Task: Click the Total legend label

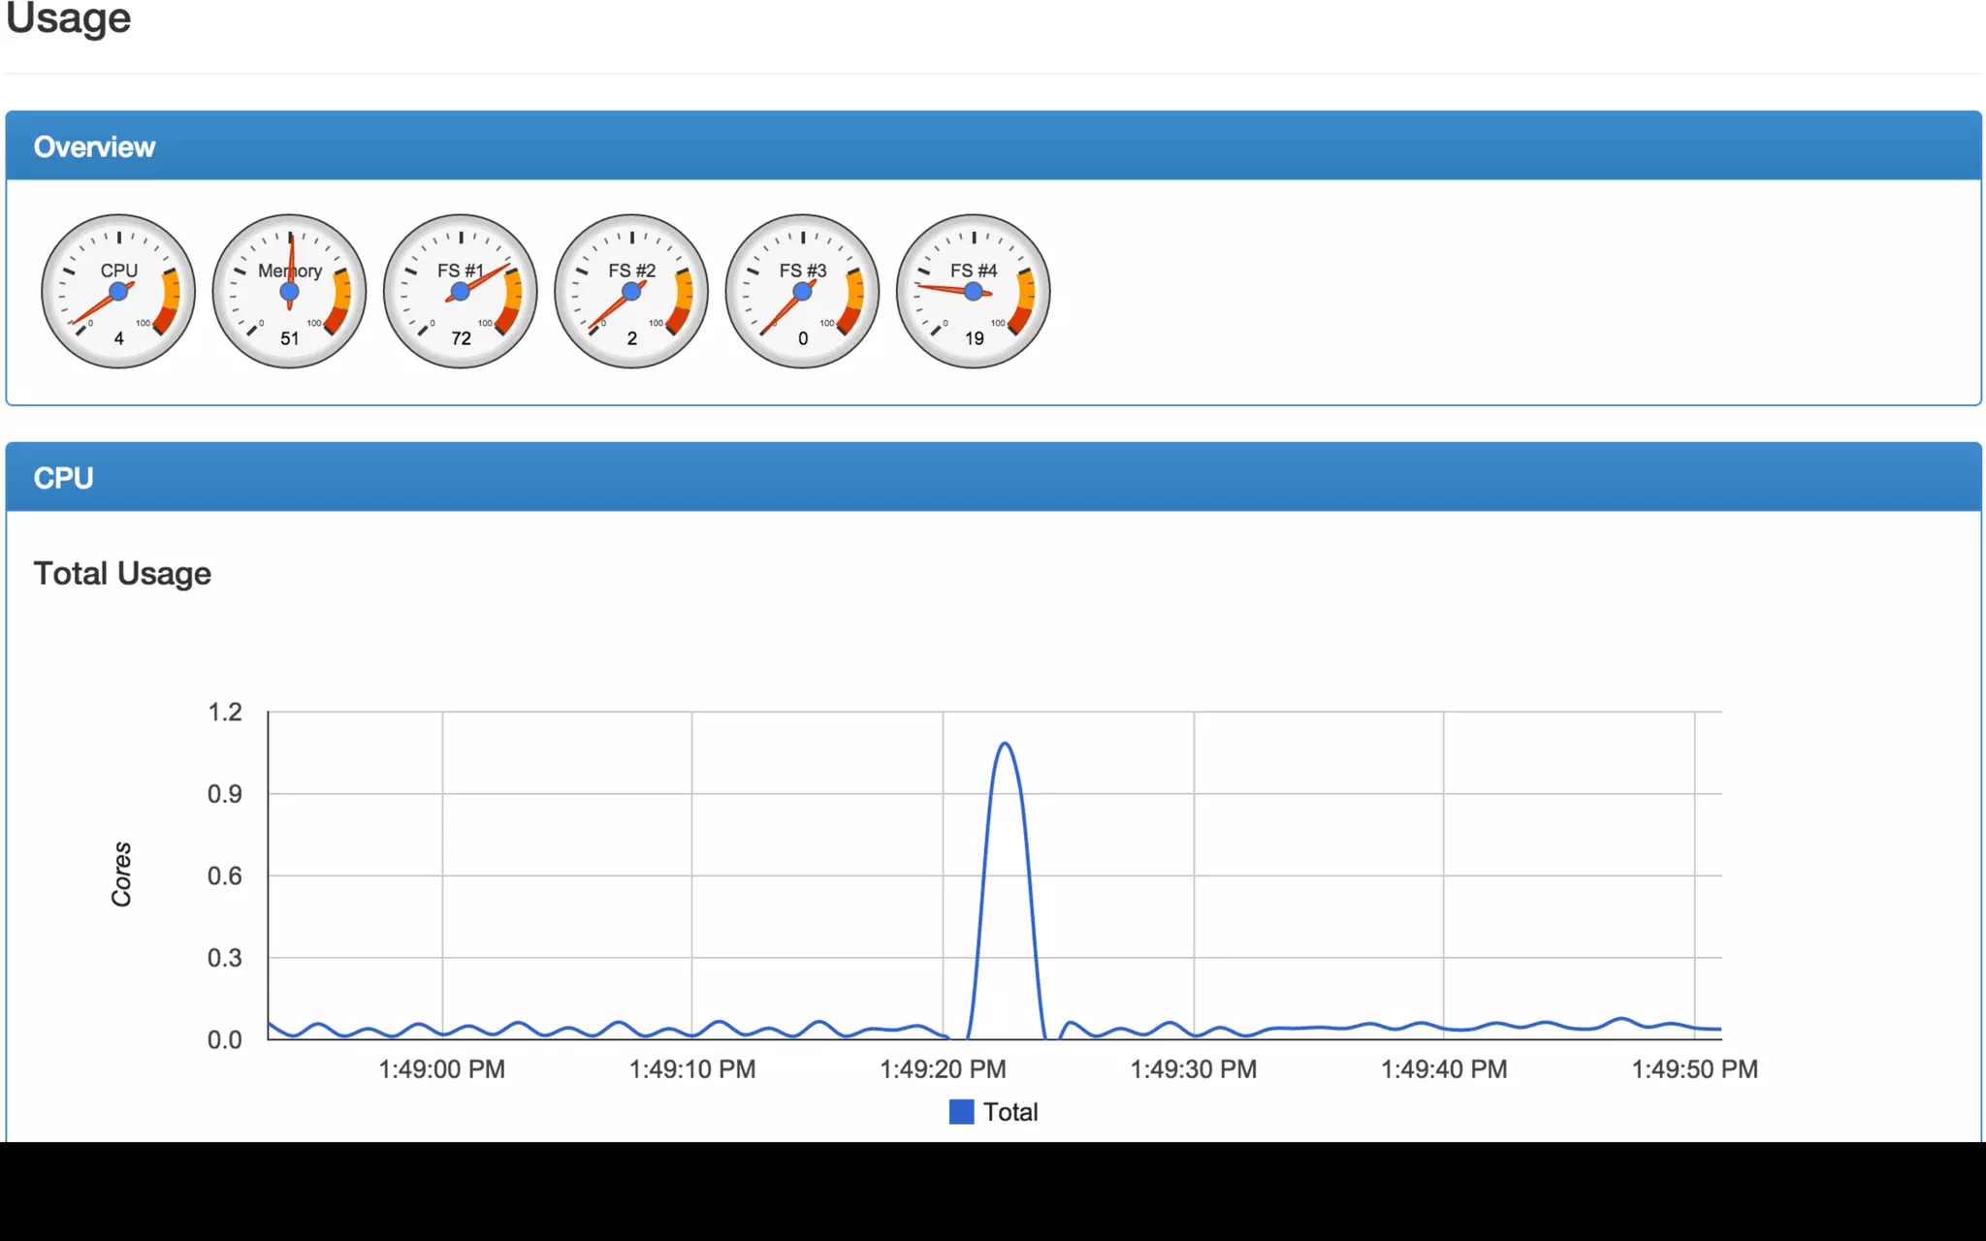Action: click(1010, 1112)
